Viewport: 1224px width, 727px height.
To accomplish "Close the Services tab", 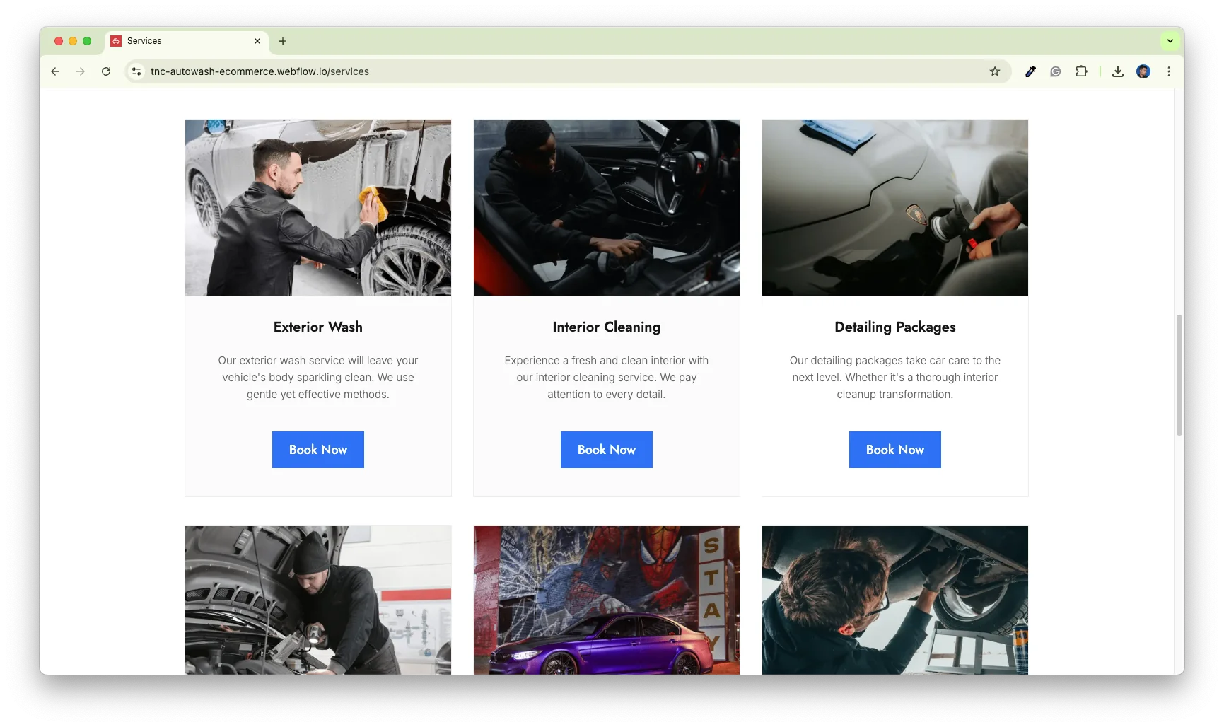I will point(257,41).
